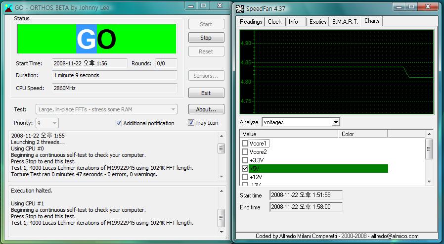This screenshot has width=444, height=244.
Task: Click down arrow of CPU #0 log scrollbar
Action: [222, 176]
